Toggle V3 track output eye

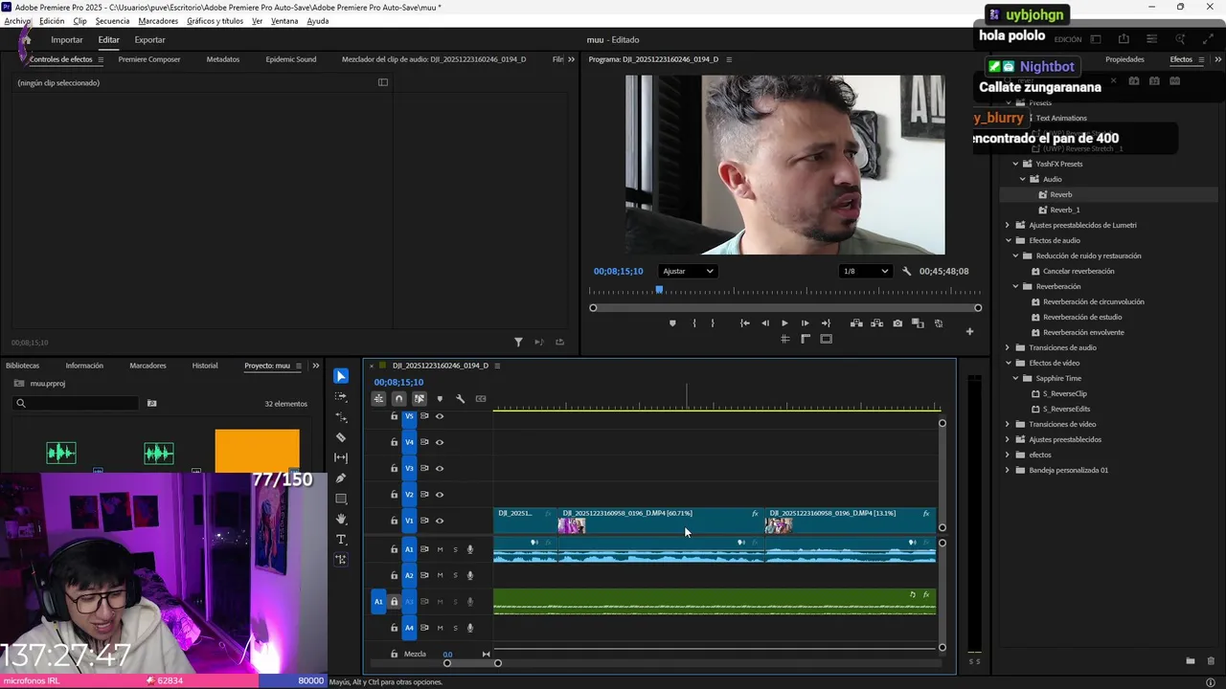point(440,468)
